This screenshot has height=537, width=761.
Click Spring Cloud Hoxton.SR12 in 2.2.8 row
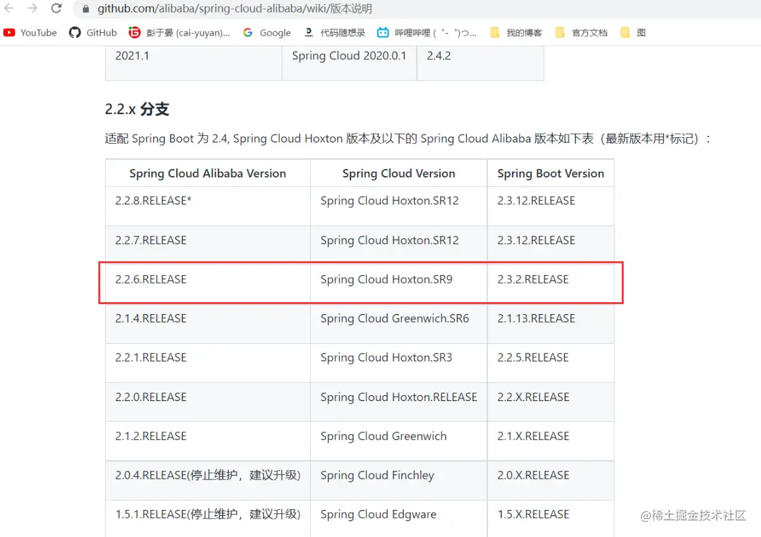pyautogui.click(x=399, y=206)
